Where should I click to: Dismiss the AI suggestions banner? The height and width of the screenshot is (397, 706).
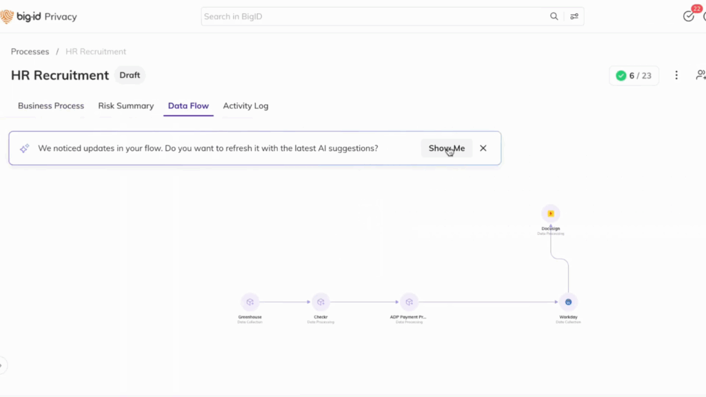[x=483, y=148]
